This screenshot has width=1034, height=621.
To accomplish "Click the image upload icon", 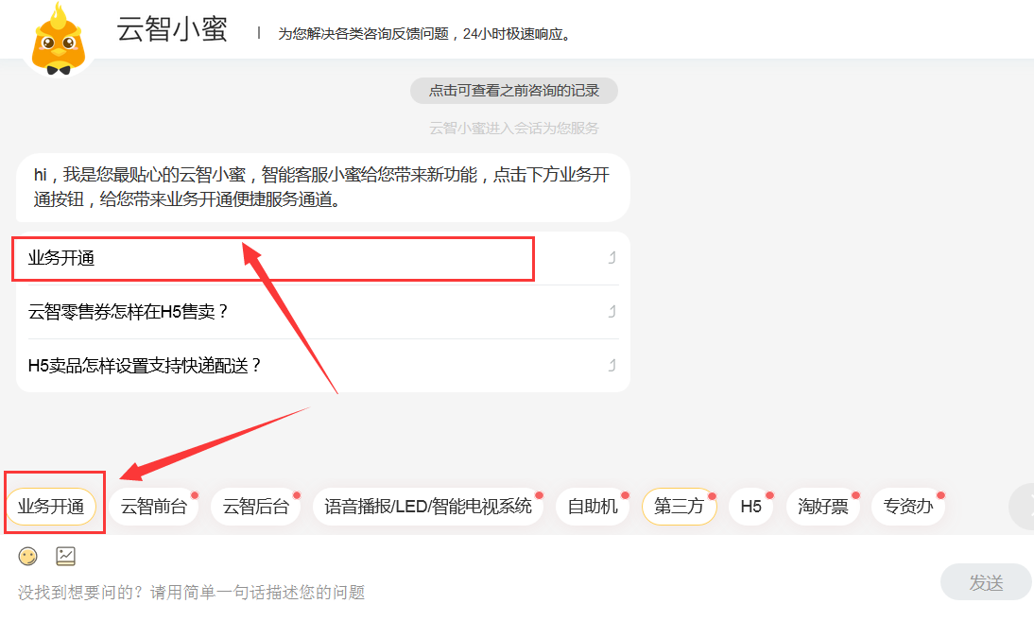I will [x=65, y=557].
